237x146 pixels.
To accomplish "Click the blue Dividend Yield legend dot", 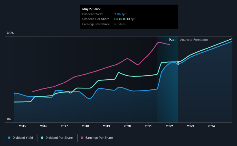I will coord(9,138).
